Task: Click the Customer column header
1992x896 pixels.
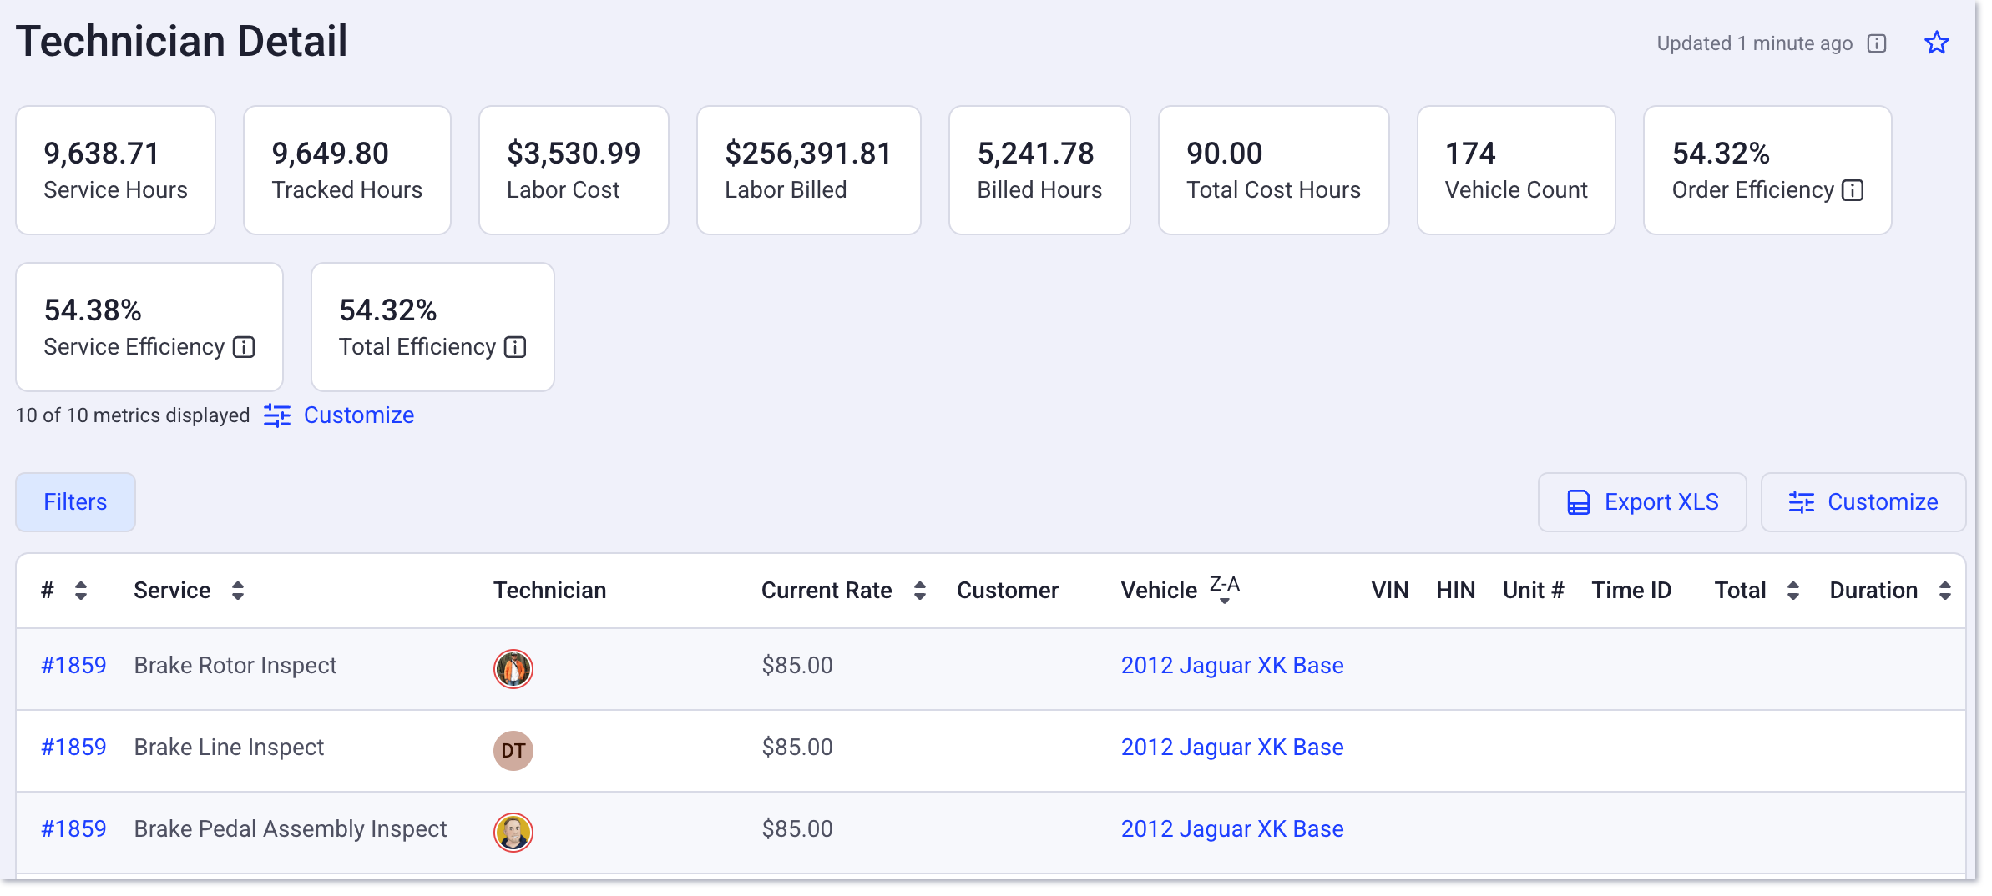Action: click(1008, 591)
